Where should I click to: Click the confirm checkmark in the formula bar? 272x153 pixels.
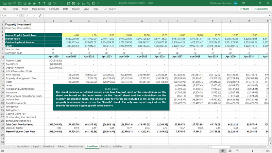click(x=34, y=15)
